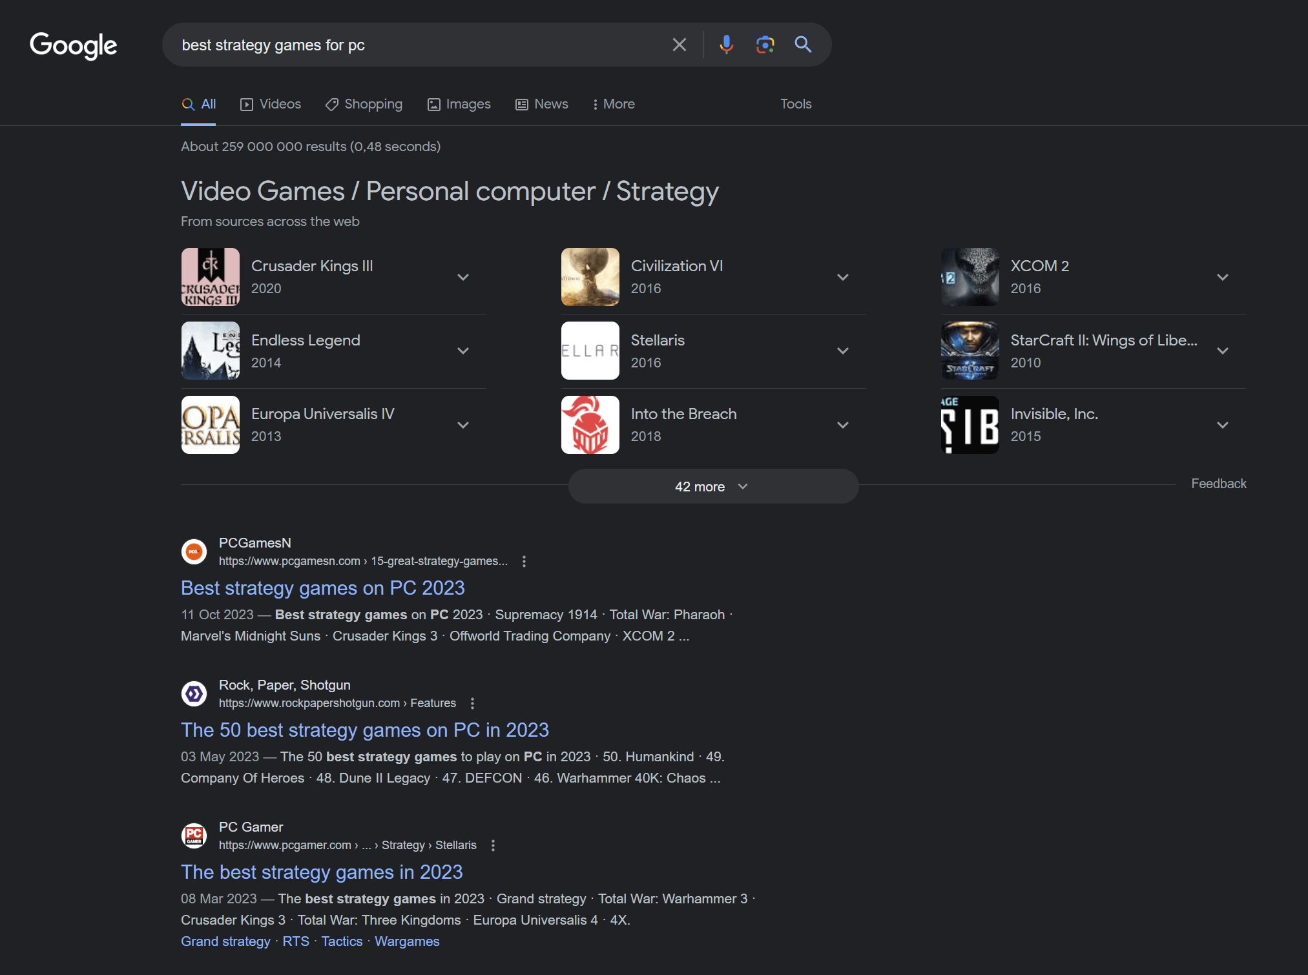Image resolution: width=1308 pixels, height=975 pixels.
Task: Click the Google microphone search icon
Action: tap(724, 45)
